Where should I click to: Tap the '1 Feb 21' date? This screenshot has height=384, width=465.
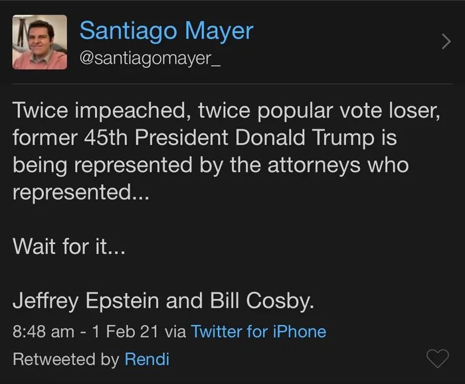pyautogui.click(x=123, y=331)
